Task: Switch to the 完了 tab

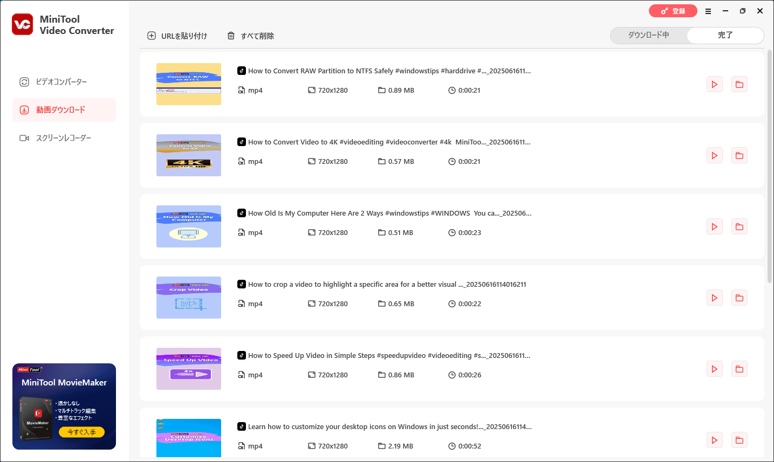Action: pos(725,35)
